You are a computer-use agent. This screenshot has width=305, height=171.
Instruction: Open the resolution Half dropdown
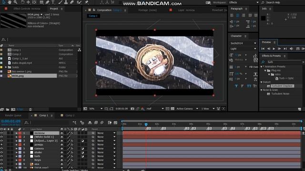pos(155,109)
